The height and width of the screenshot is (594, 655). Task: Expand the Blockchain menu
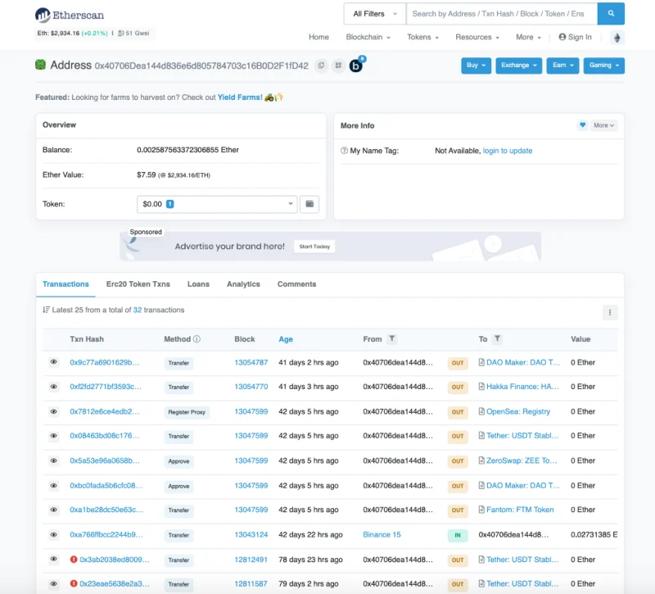(368, 37)
